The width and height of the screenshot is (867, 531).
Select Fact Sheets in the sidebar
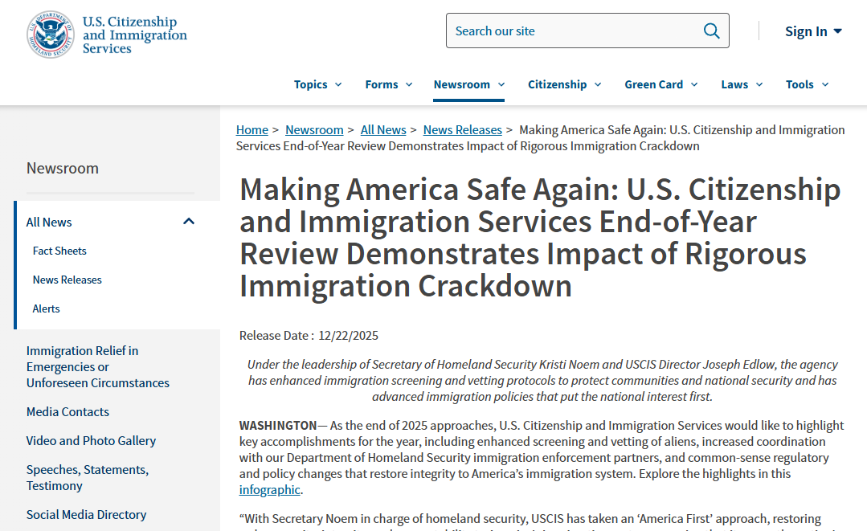click(59, 251)
